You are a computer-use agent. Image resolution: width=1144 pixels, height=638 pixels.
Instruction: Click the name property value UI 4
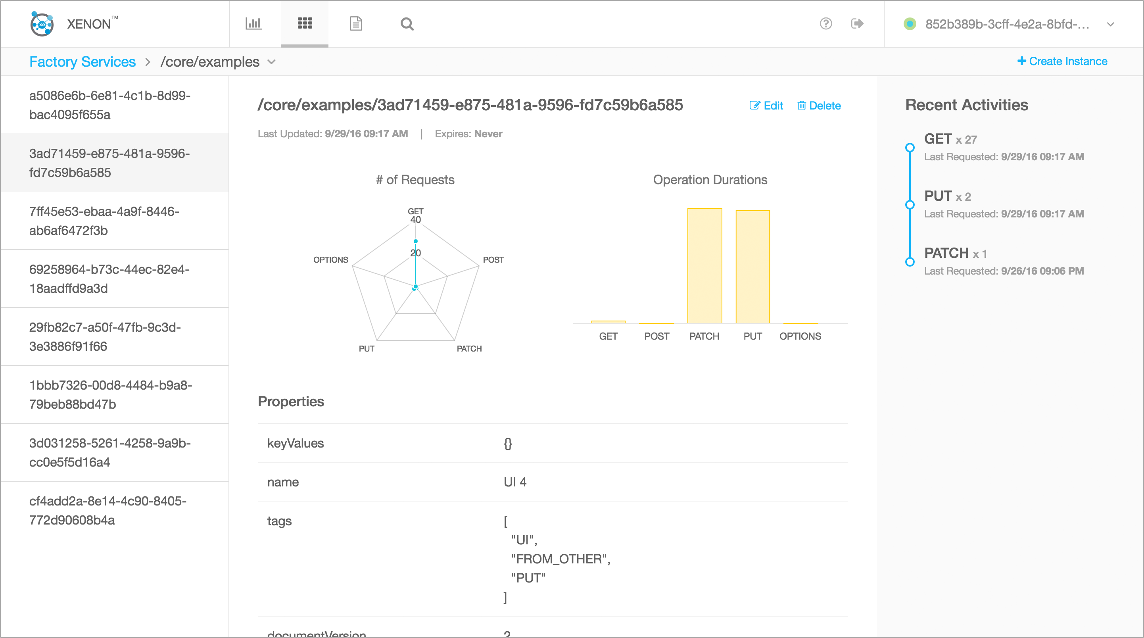515,482
